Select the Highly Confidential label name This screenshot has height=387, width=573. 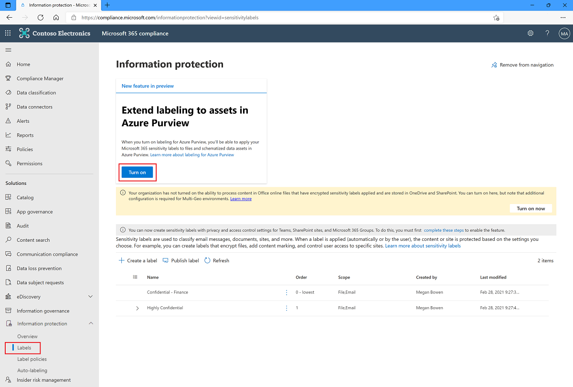click(x=165, y=308)
